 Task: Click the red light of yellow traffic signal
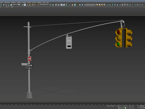pos(118,32)
